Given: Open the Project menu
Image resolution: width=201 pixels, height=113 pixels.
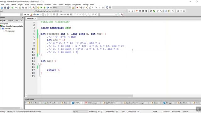Looking at the screenshot, I should pyautogui.click(x=20, y=4).
